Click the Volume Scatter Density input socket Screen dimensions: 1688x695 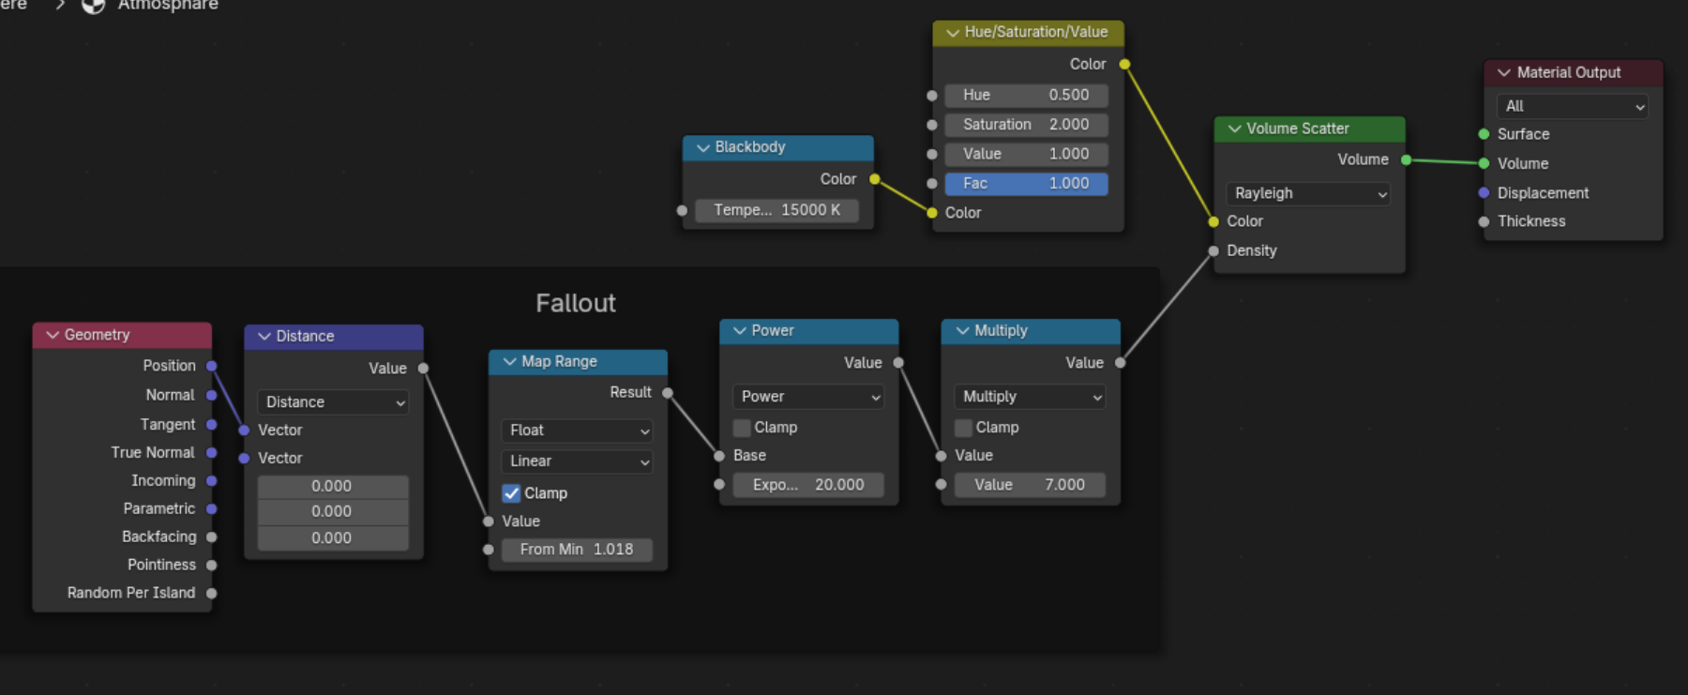(x=1213, y=251)
